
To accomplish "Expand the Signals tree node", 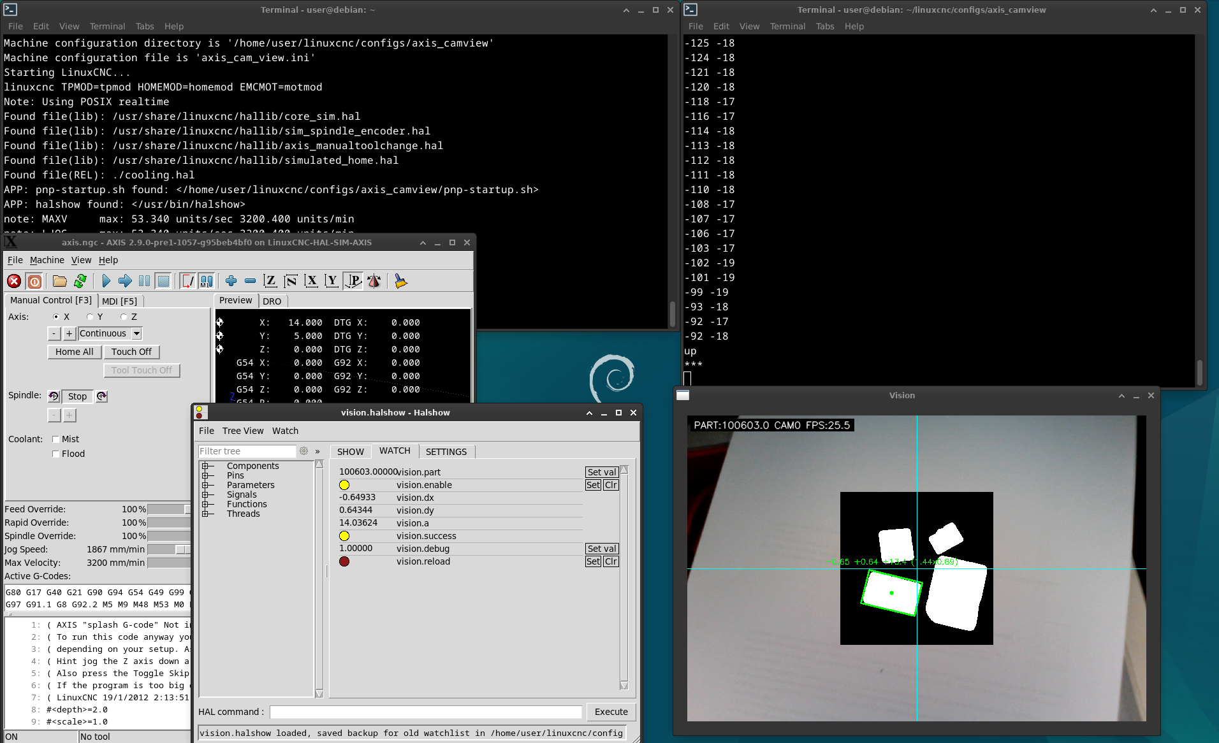I will point(205,495).
